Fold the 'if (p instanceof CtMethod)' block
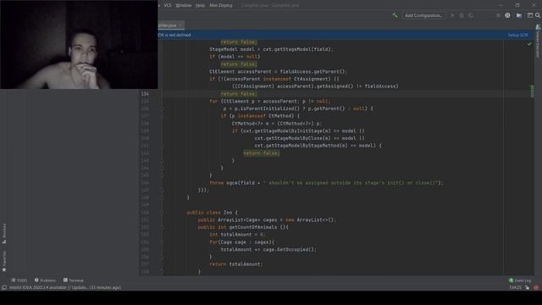The width and height of the screenshot is (542, 305). pyautogui.click(x=162, y=116)
